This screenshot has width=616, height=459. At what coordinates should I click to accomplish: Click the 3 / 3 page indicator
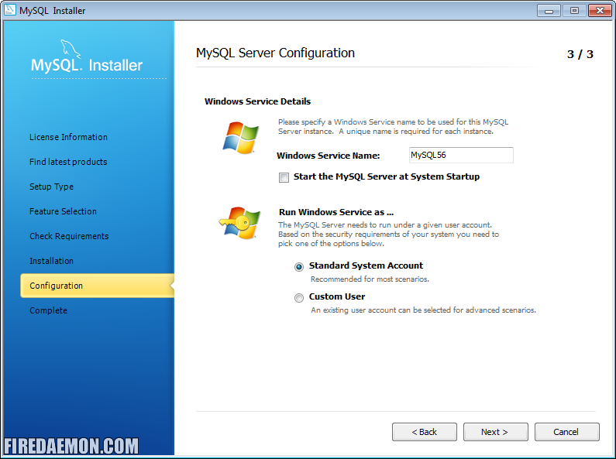[580, 54]
